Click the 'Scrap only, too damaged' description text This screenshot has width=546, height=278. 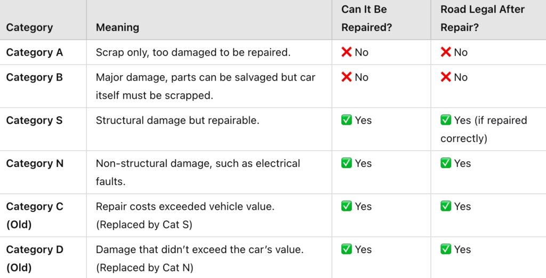point(192,52)
